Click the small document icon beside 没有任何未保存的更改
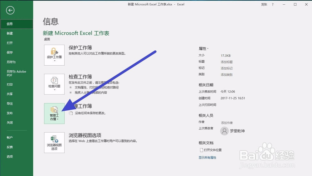Image resolution: width=312 pixels, height=176 pixels. (71, 113)
